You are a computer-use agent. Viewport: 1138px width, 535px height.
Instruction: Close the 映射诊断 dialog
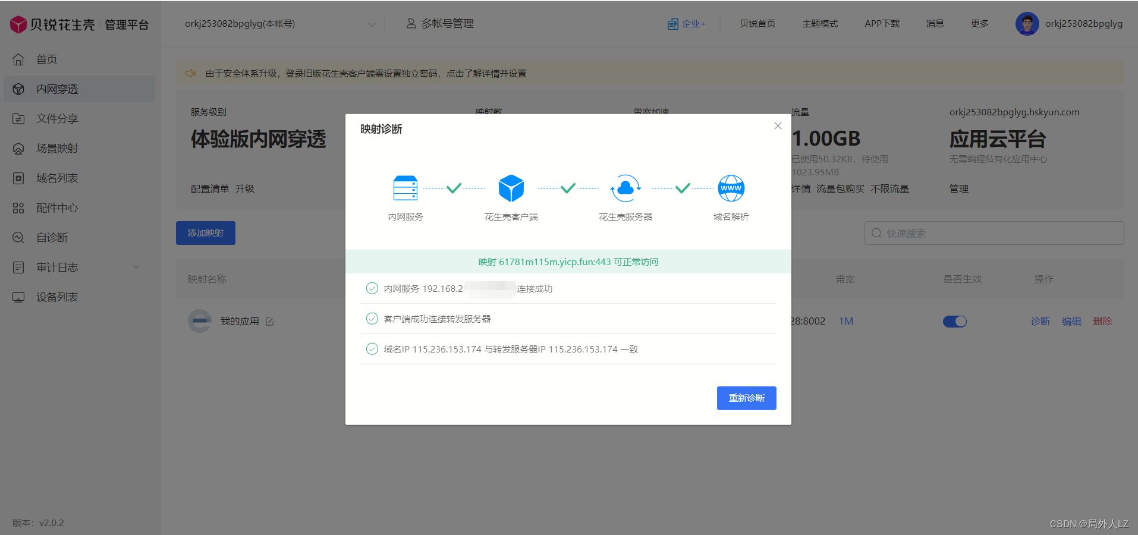(x=778, y=126)
